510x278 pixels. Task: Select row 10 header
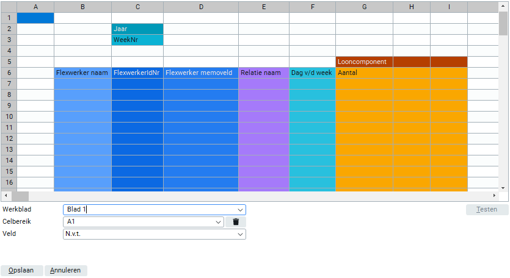(x=9, y=116)
